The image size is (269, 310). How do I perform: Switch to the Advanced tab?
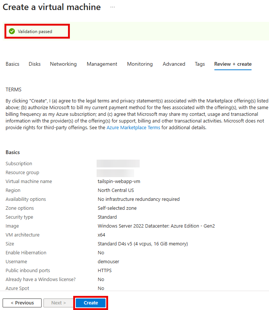(174, 64)
